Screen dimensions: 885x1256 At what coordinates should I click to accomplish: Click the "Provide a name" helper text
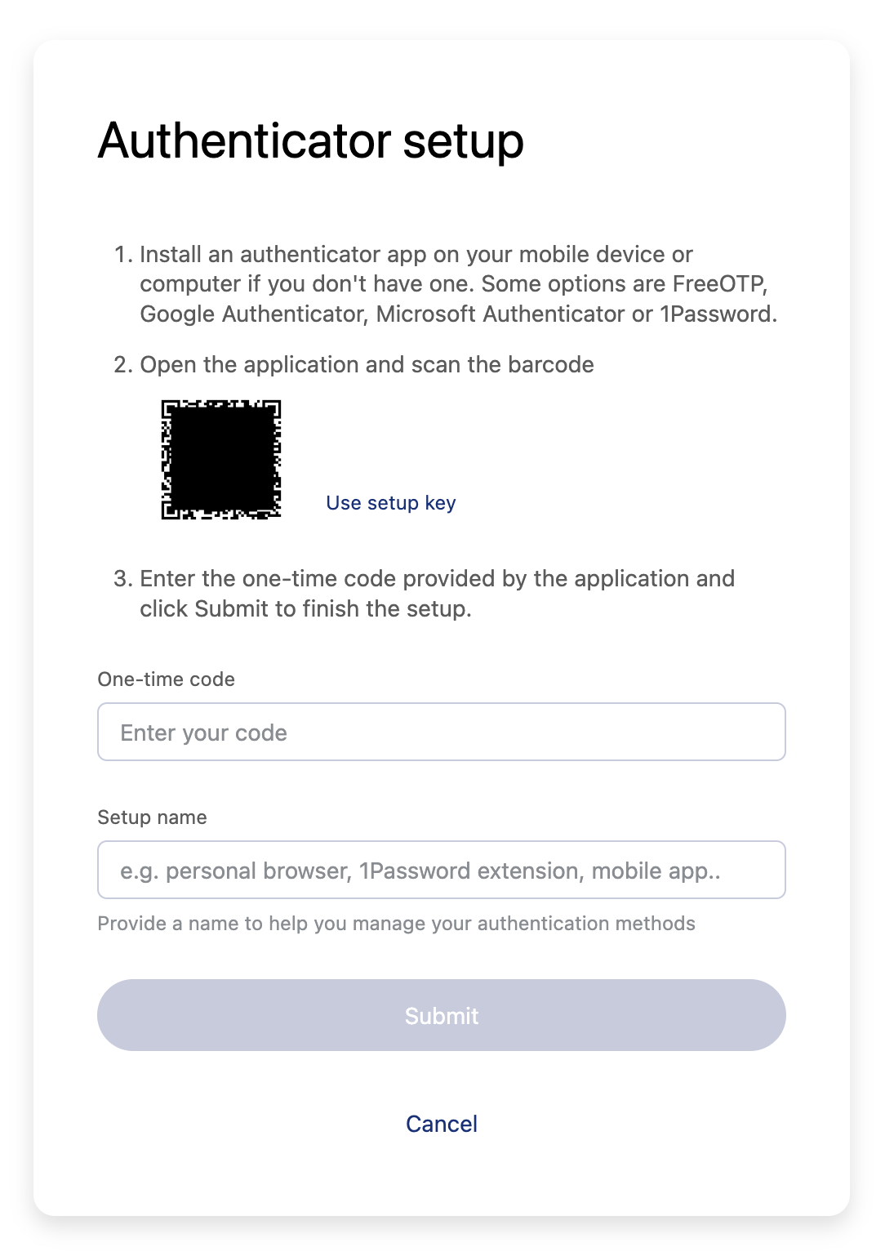(x=396, y=924)
